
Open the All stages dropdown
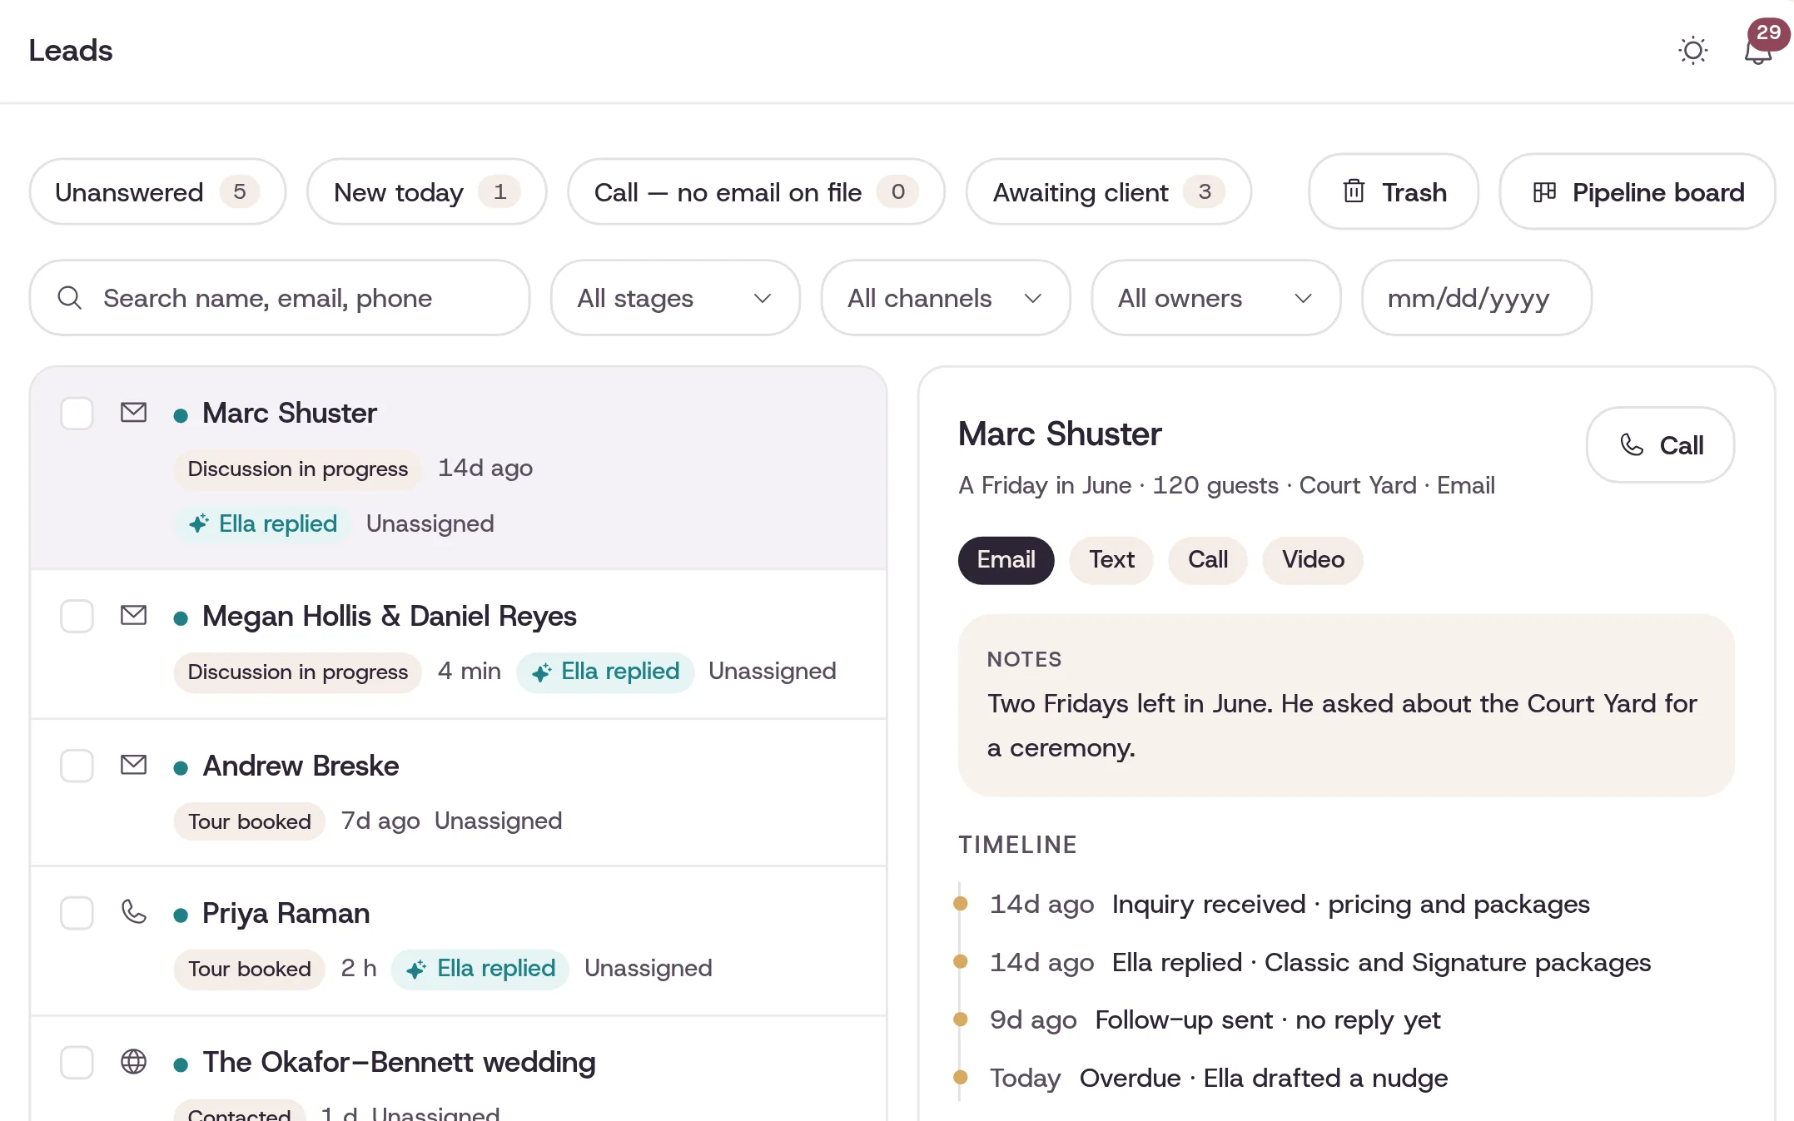[675, 298]
